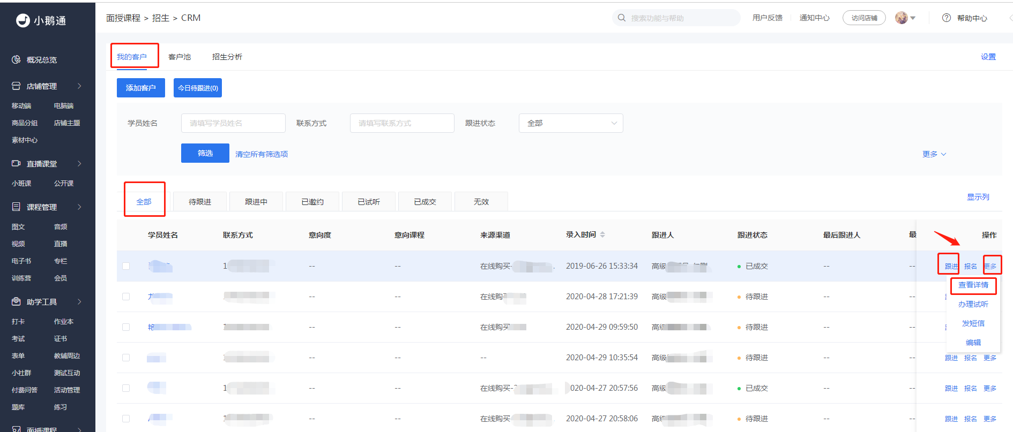
Task: Click 清空所有筛选项 link
Action: (x=262, y=154)
